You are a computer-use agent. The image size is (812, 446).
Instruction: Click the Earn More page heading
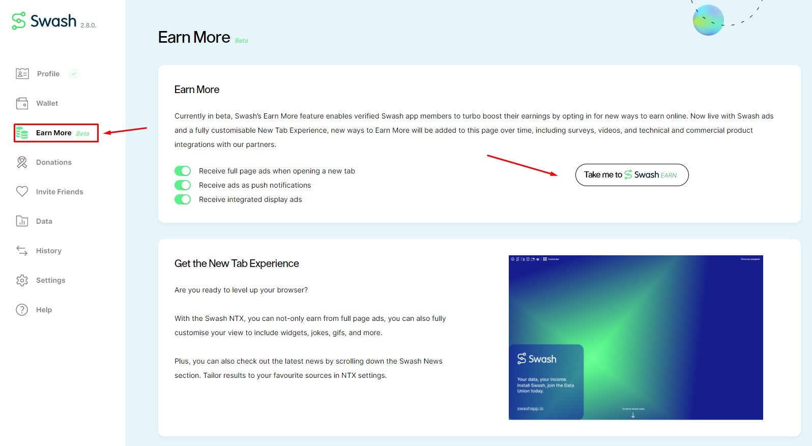[194, 37]
